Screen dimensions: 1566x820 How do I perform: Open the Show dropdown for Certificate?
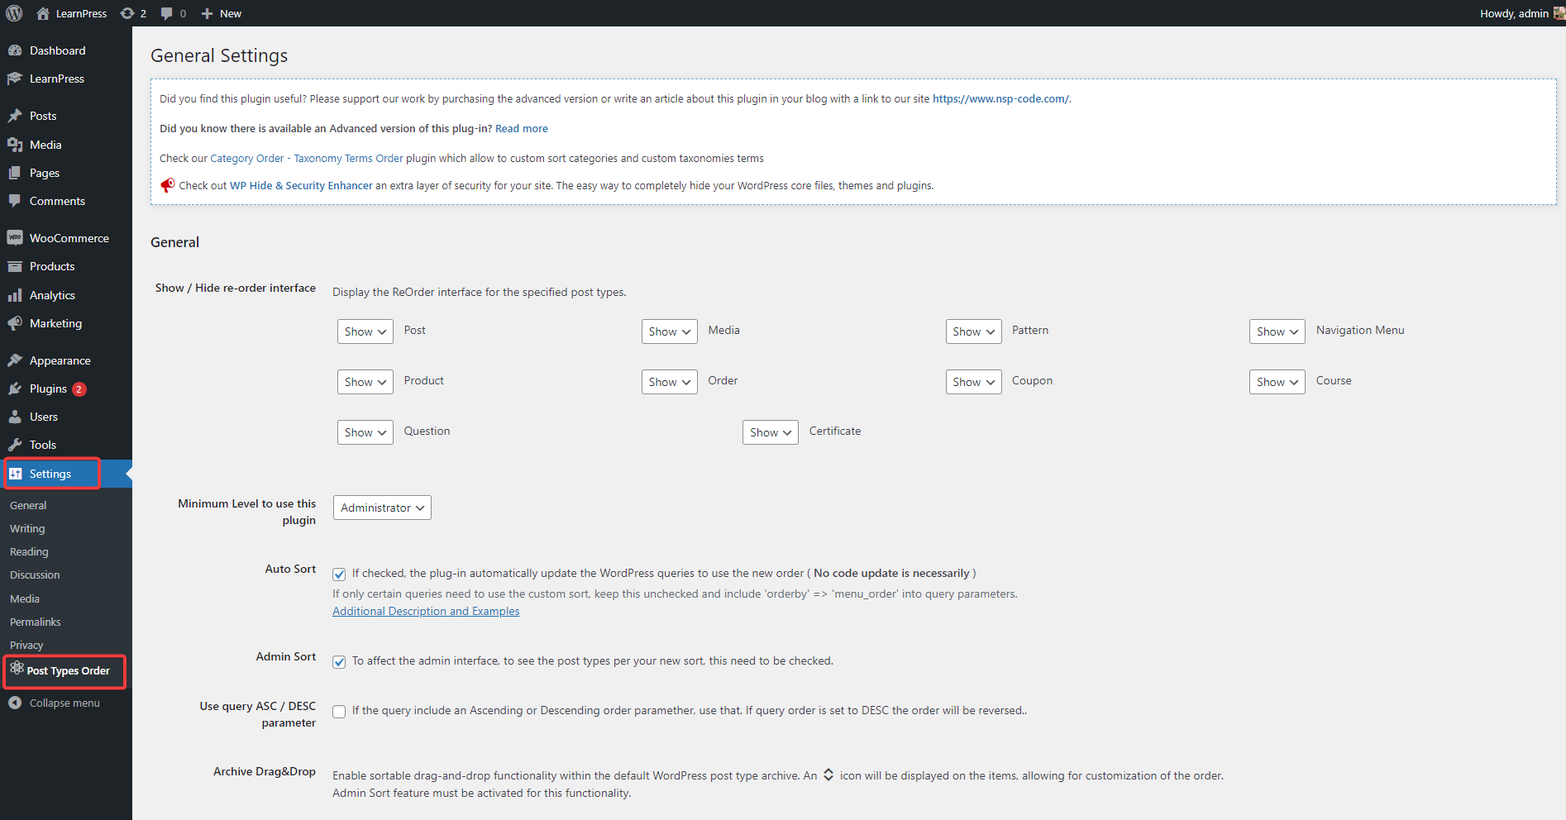coord(770,432)
